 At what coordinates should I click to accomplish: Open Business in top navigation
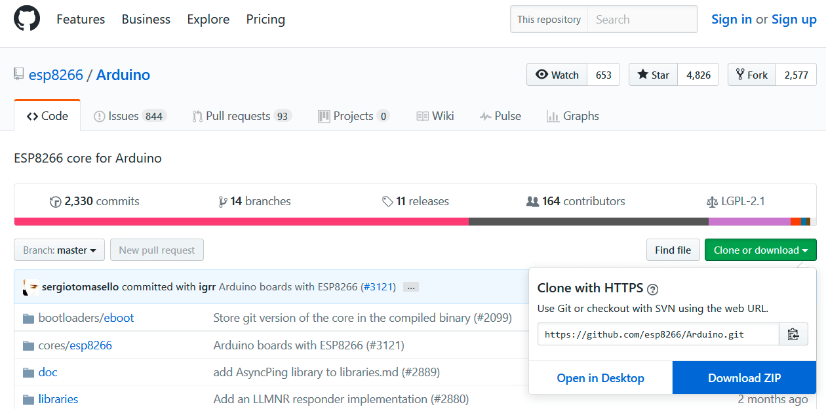146,19
